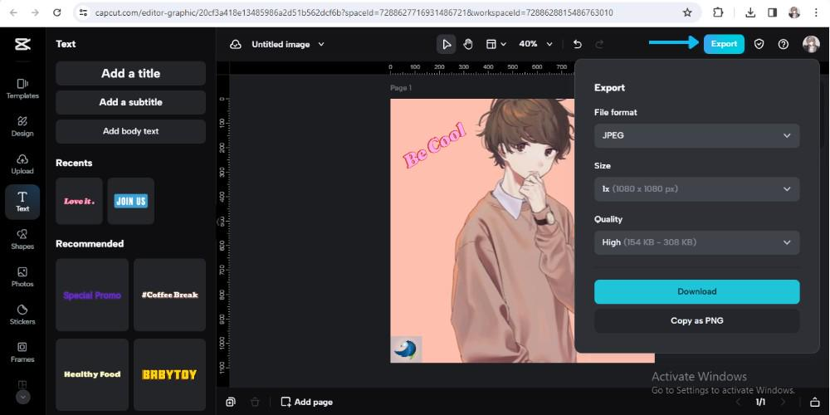Open the Photos panel

pos(22,277)
